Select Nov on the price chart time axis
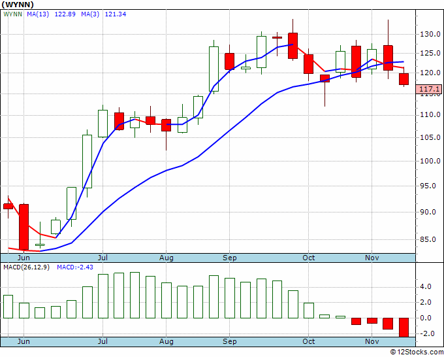The width and height of the screenshot is (444, 357). [x=372, y=258]
